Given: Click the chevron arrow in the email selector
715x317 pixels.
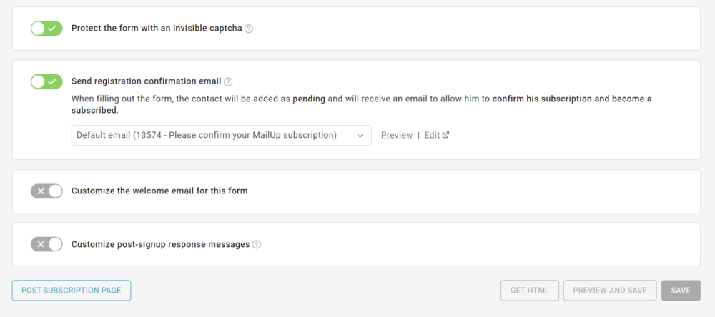Looking at the screenshot, I should pos(360,136).
